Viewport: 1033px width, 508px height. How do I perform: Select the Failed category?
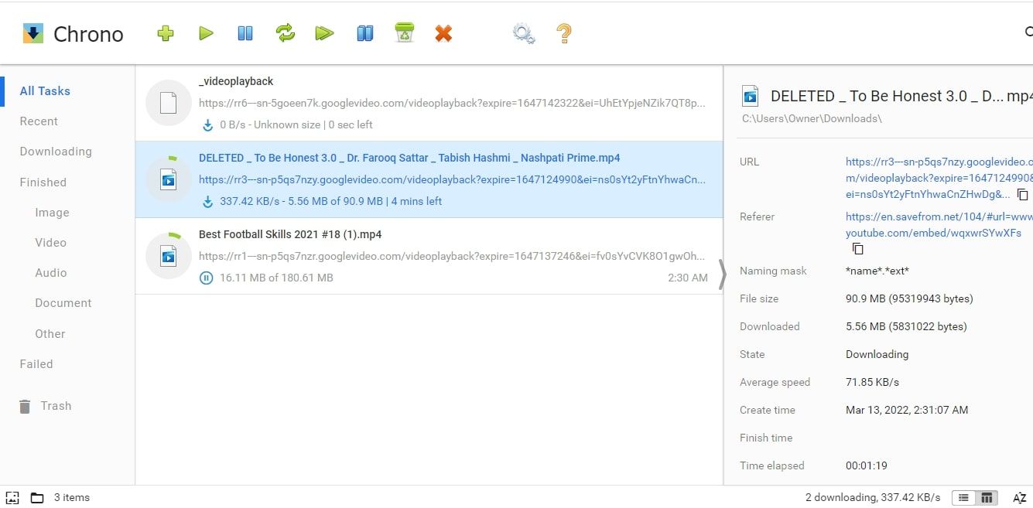click(36, 364)
